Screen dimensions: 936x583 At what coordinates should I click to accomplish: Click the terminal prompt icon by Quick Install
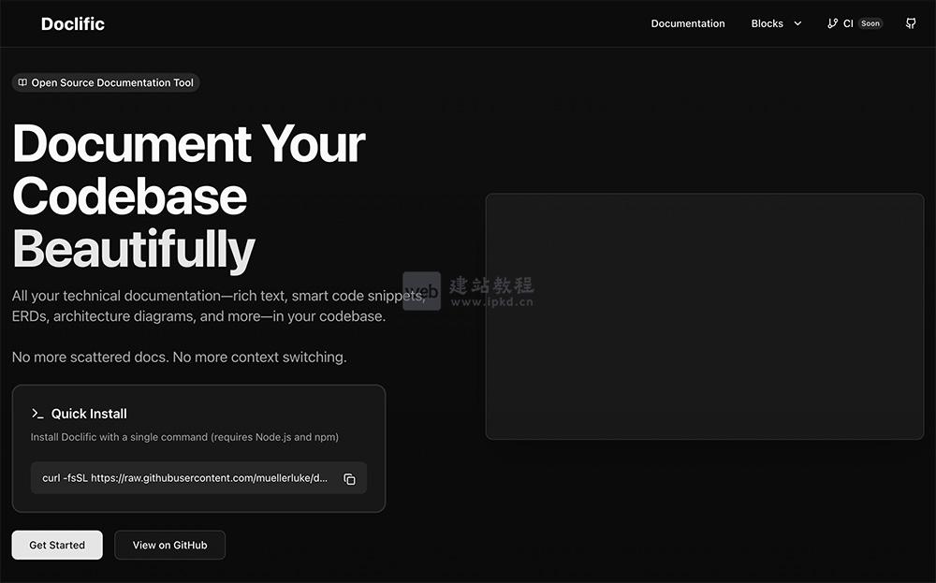point(37,414)
